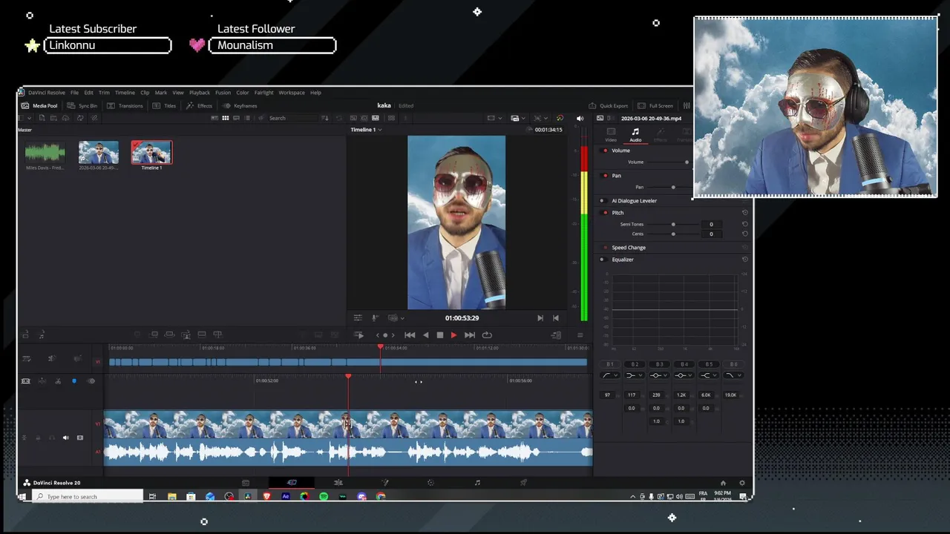Viewport: 950px width, 534px height.
Task: Open Band 3 filter type dropdown
Action: pos(659,375)
